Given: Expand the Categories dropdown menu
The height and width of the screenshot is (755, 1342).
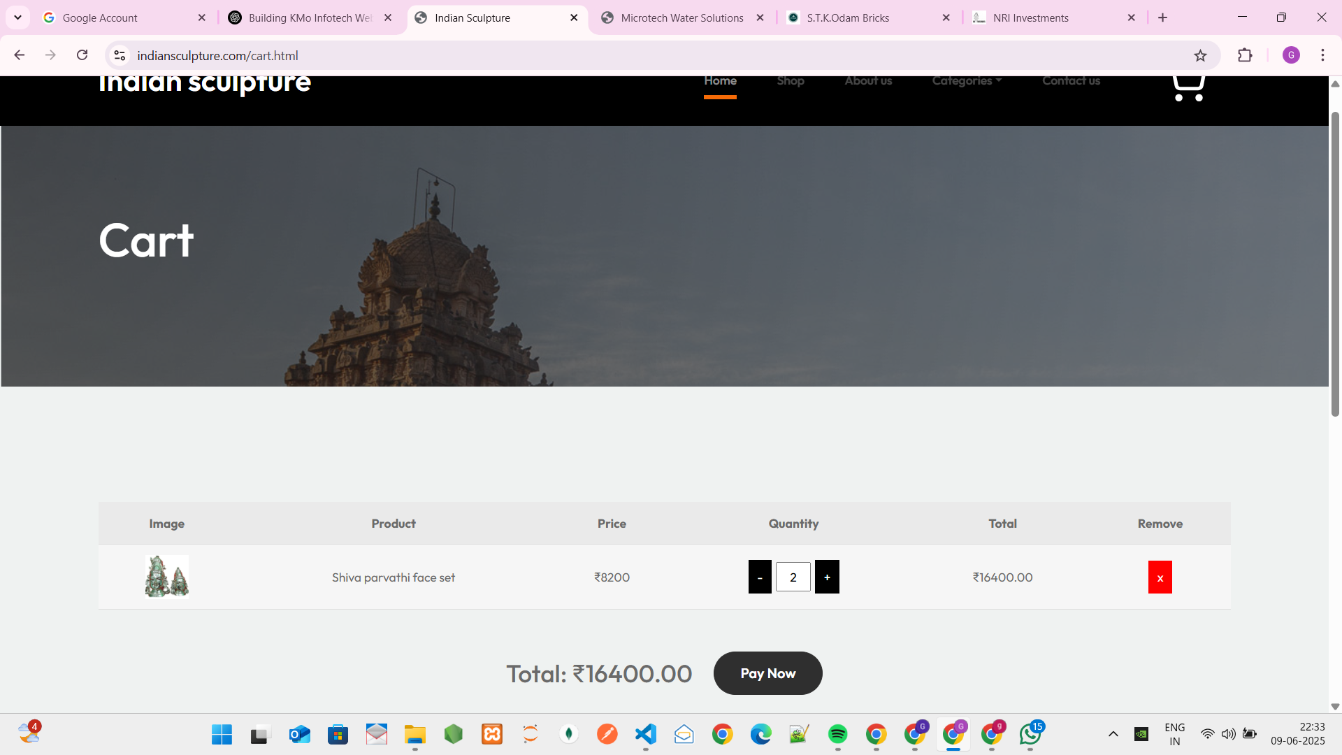Looking at the screenshot, I should point(966,81).
